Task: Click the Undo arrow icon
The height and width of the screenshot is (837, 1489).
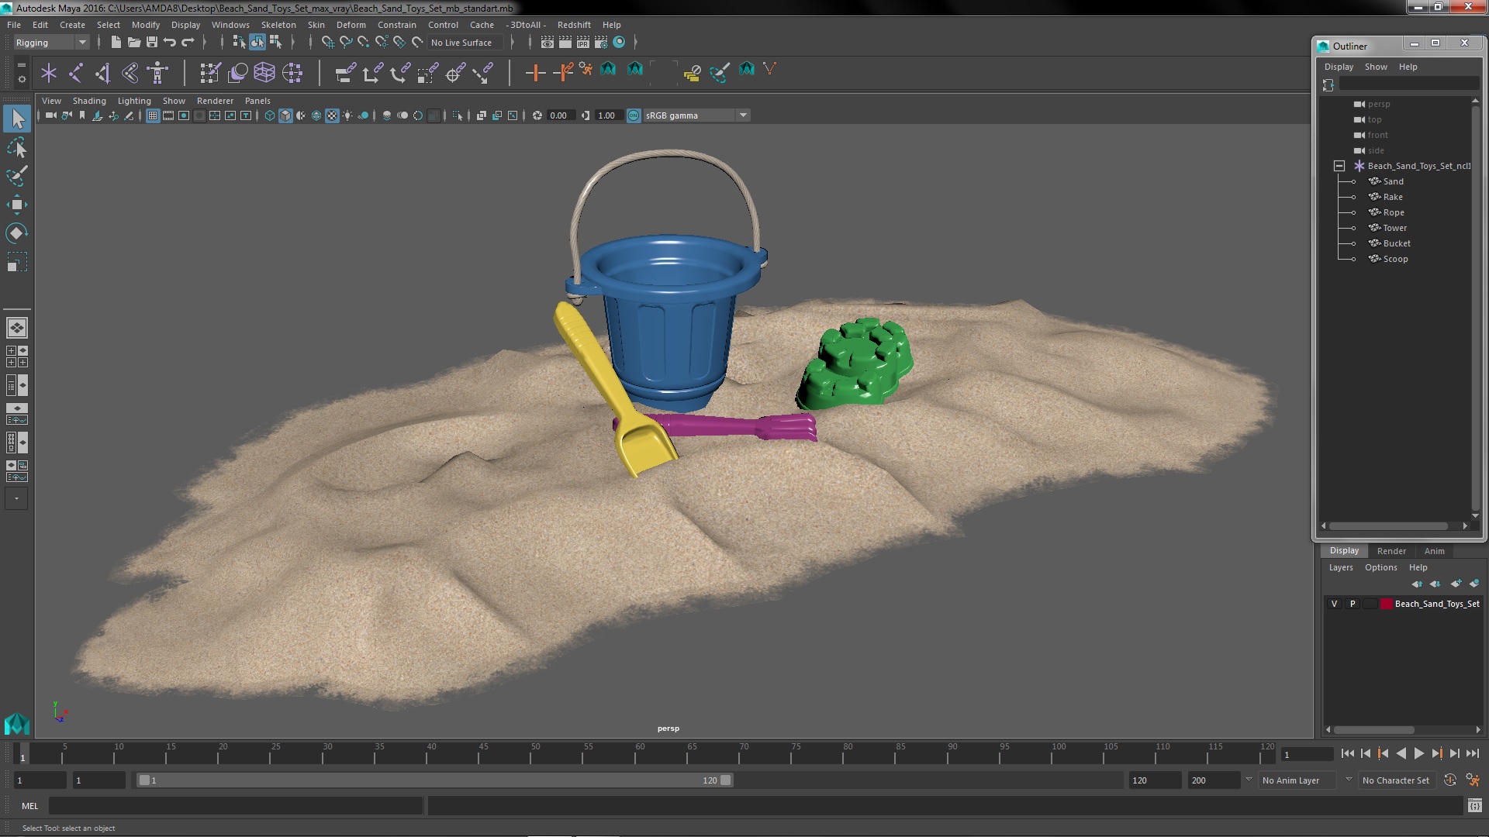Action: point(170,43)
